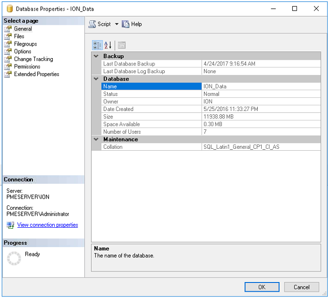Open the Filegroups page

click(26, 44)
